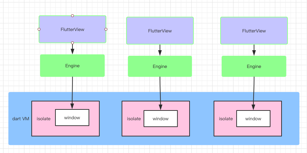This screenshot has height=153, width=307.
Task: Select the middle window box
Action: coord(161,118)
